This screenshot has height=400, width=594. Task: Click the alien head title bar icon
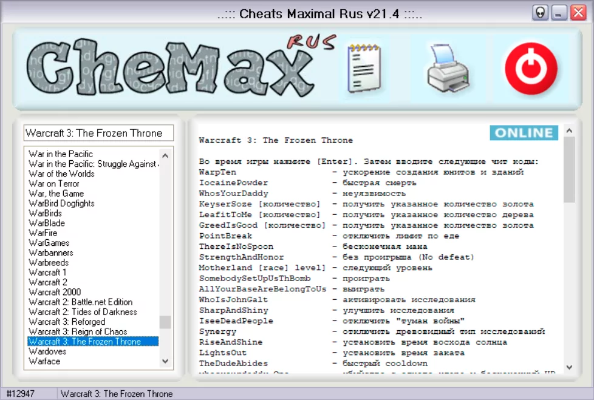pos(540,13)
